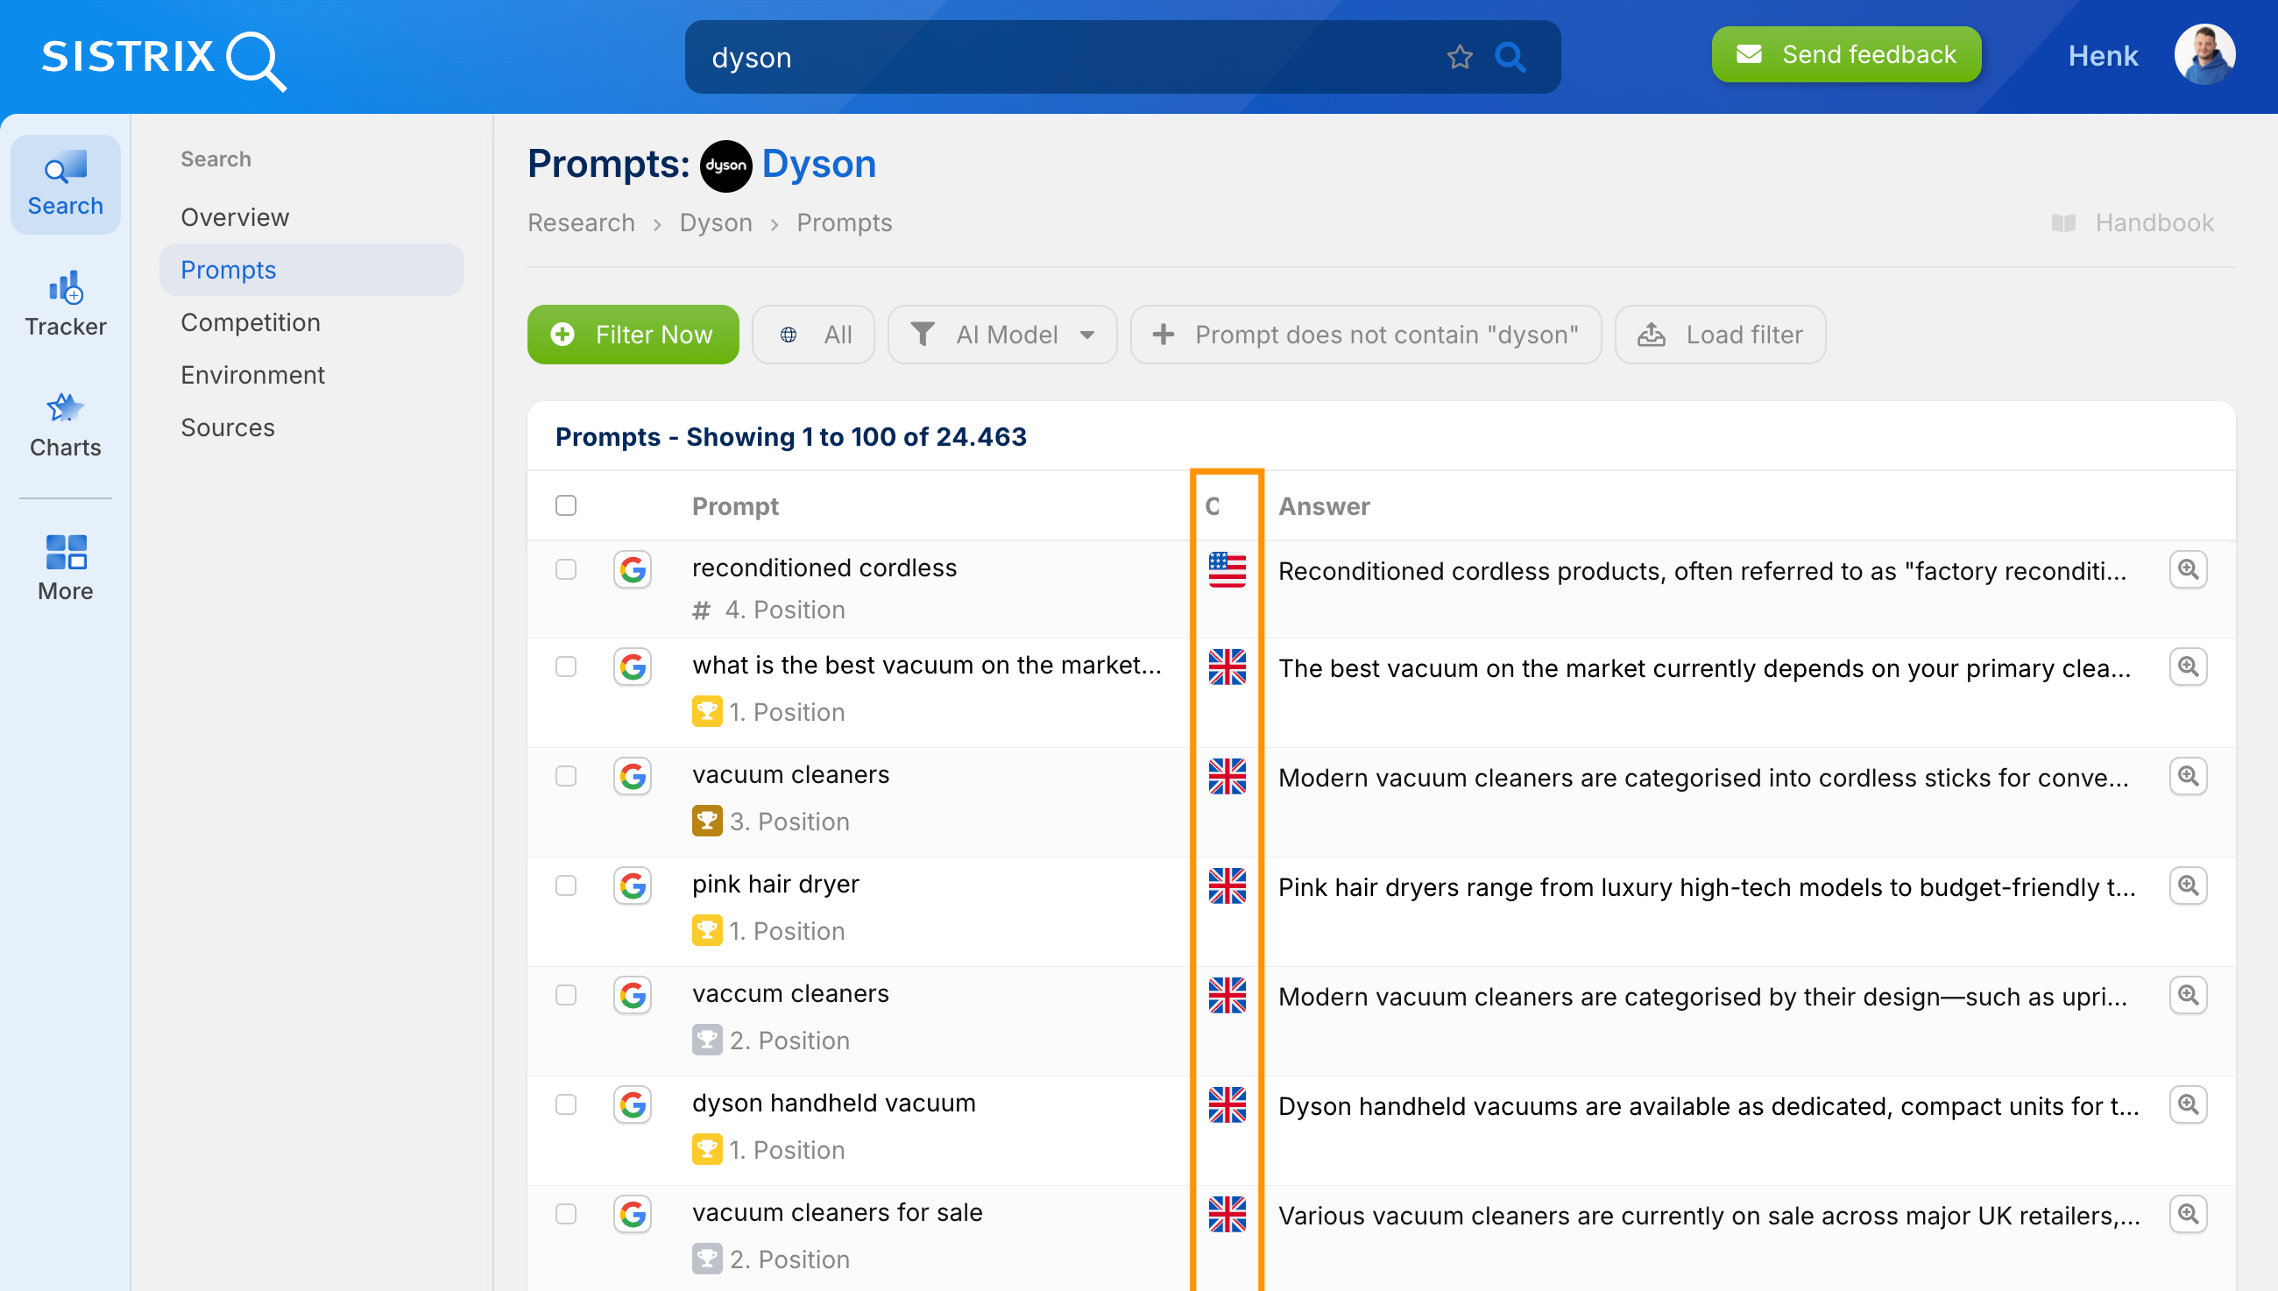Screen dimensions: 2278x1291
Task: Open the Tracker sidebar section
Action: [65, 304]
